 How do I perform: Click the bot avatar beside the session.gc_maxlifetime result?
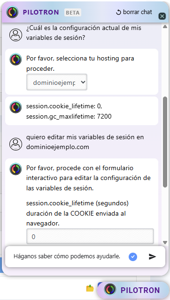click(15, 107)
